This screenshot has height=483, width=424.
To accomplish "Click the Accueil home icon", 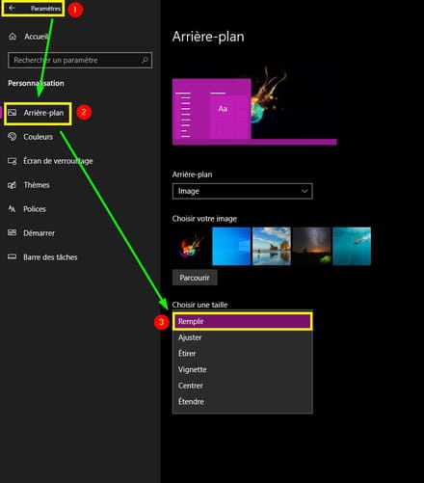I will pyautogui.click(x=13, y=37).
